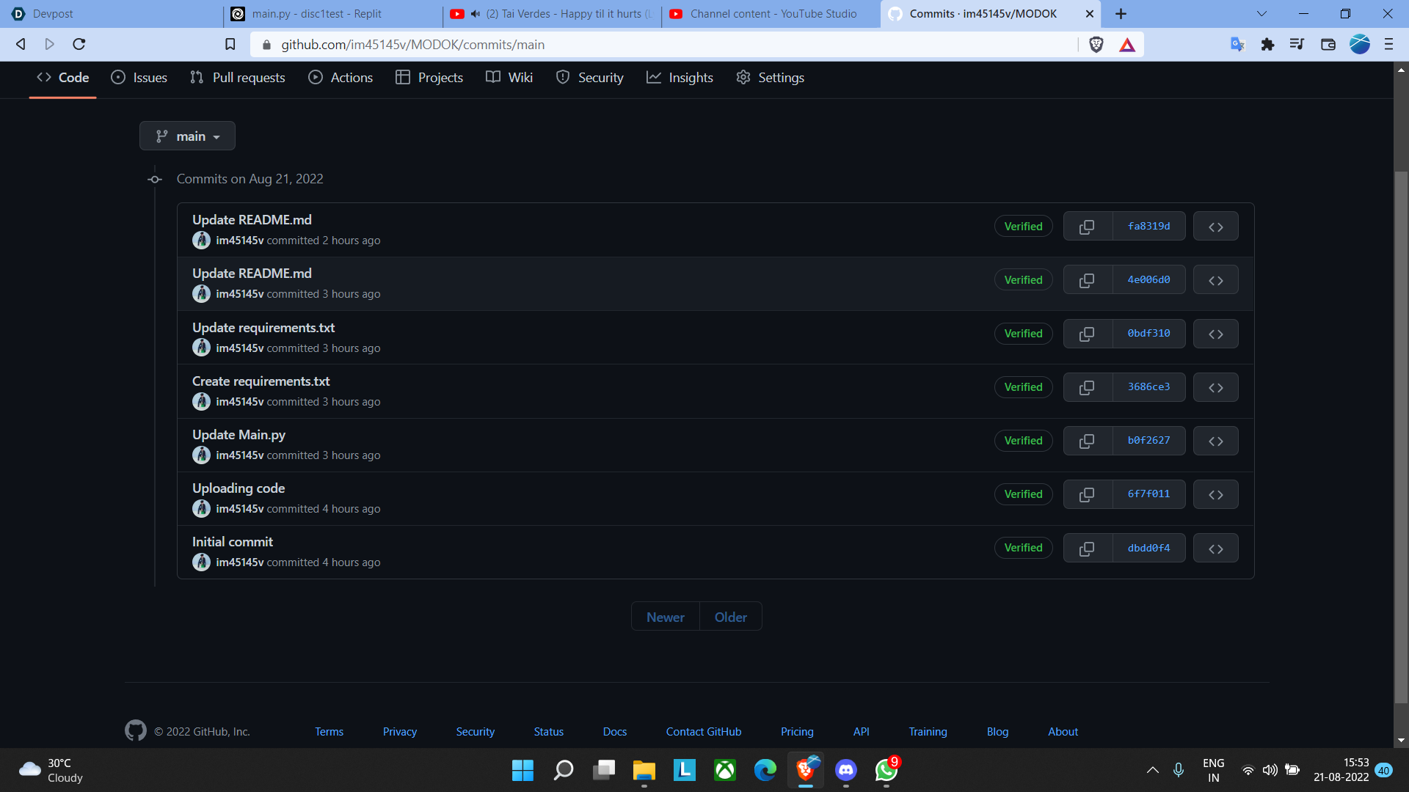Go to Older commits page
The width and height of the screenshot is (1409, 792).
[x=730, y=617]
